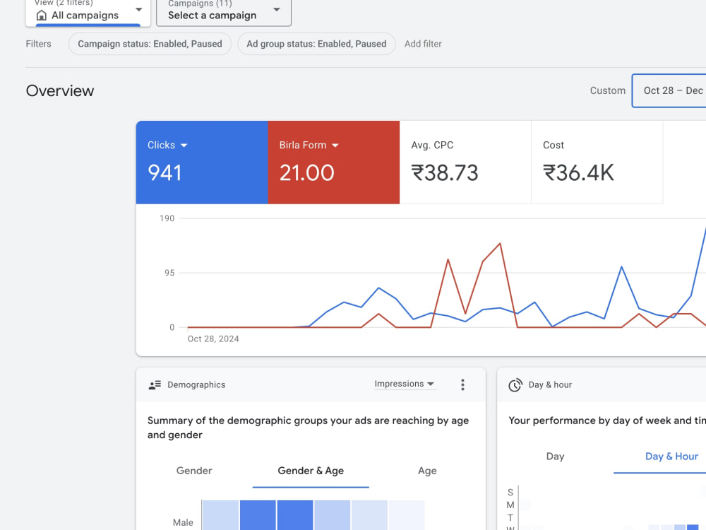Click the Demographics card icon
Image resolution: width=706 pixels, height=530 pixels.
click(155, 385)
